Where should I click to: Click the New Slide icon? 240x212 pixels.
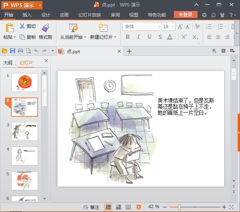[103, 28]
